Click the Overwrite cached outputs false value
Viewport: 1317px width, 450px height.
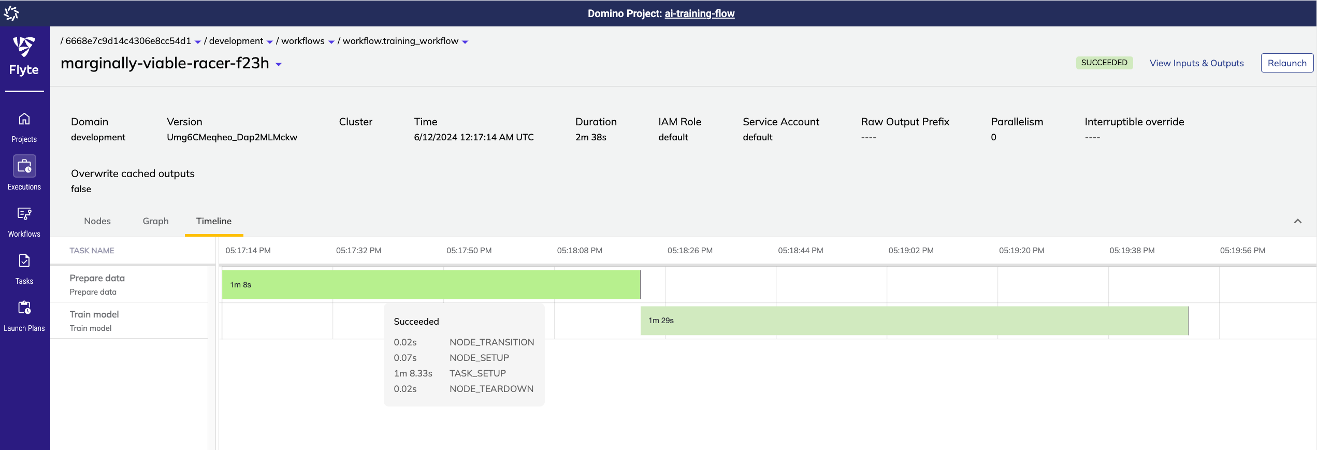click(81, 189)
